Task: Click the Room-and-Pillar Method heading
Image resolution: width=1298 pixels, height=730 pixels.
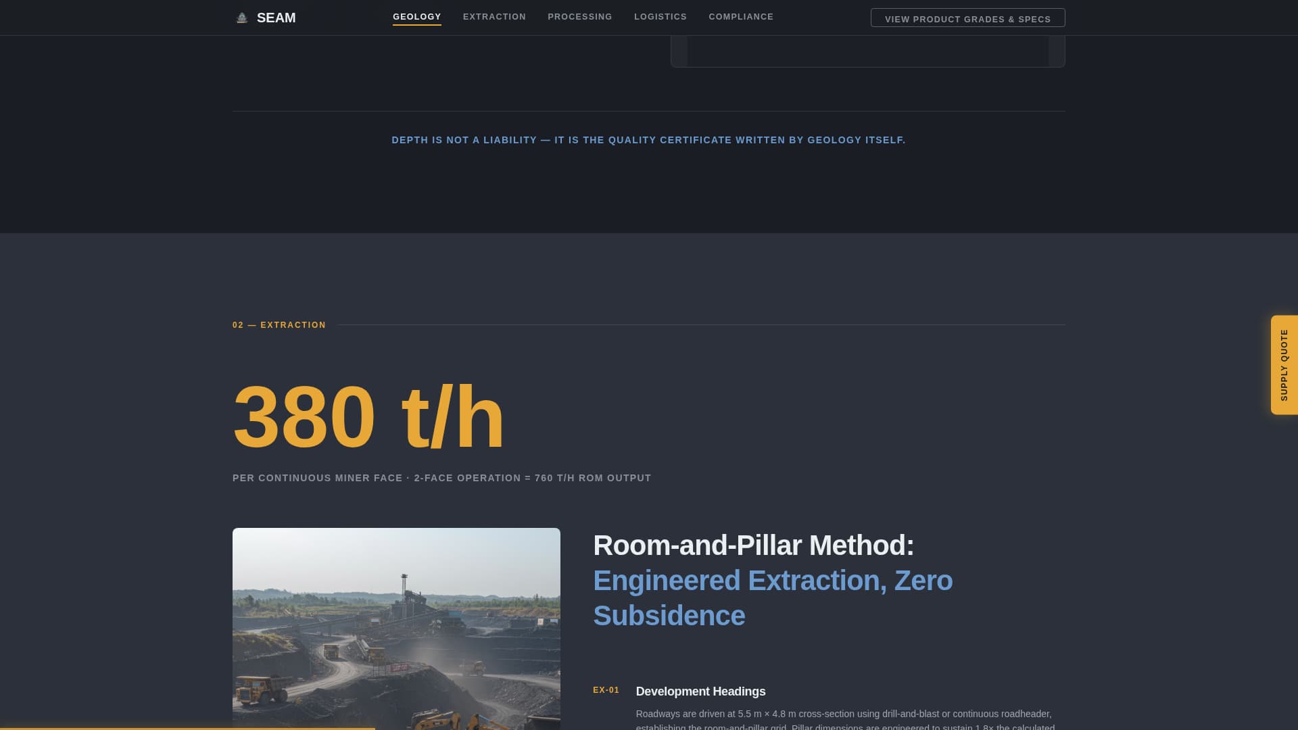Action: point(754,545)
